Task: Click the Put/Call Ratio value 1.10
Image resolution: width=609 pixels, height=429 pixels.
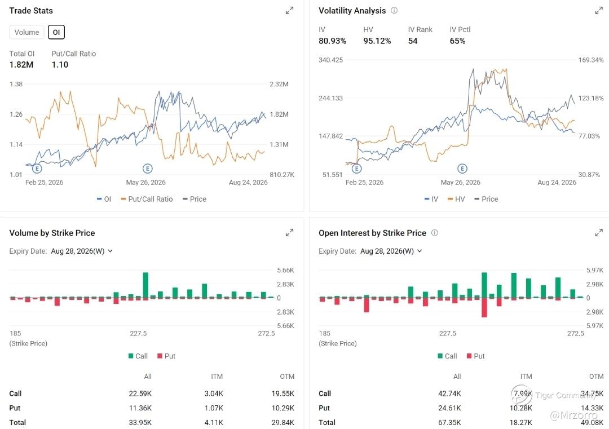Action: pos(60,65)
